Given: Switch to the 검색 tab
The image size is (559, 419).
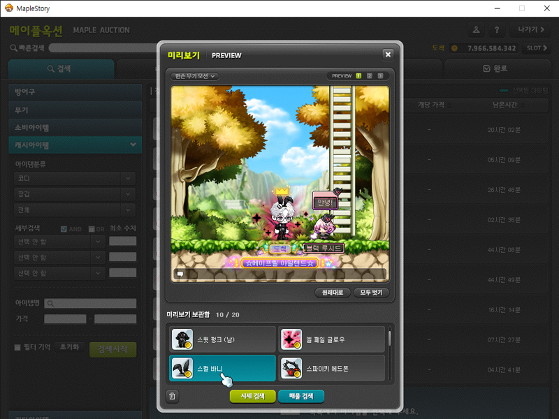Looking at the screenshot, I should (61, 68).
